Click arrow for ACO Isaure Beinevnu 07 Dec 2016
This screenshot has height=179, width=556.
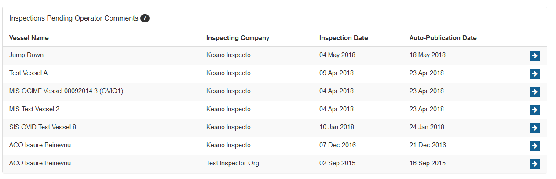[x=534, y=146]
